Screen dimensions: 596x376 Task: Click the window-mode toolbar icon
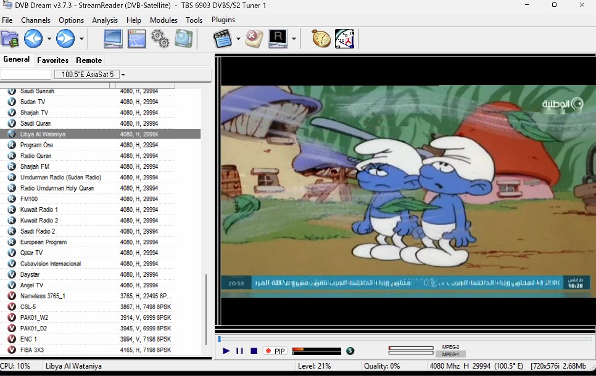point(137,38)
